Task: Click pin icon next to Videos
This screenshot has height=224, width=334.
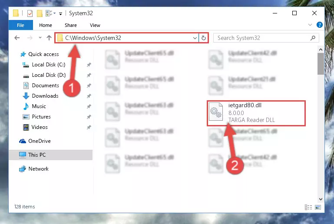Action: coord(89,127)
